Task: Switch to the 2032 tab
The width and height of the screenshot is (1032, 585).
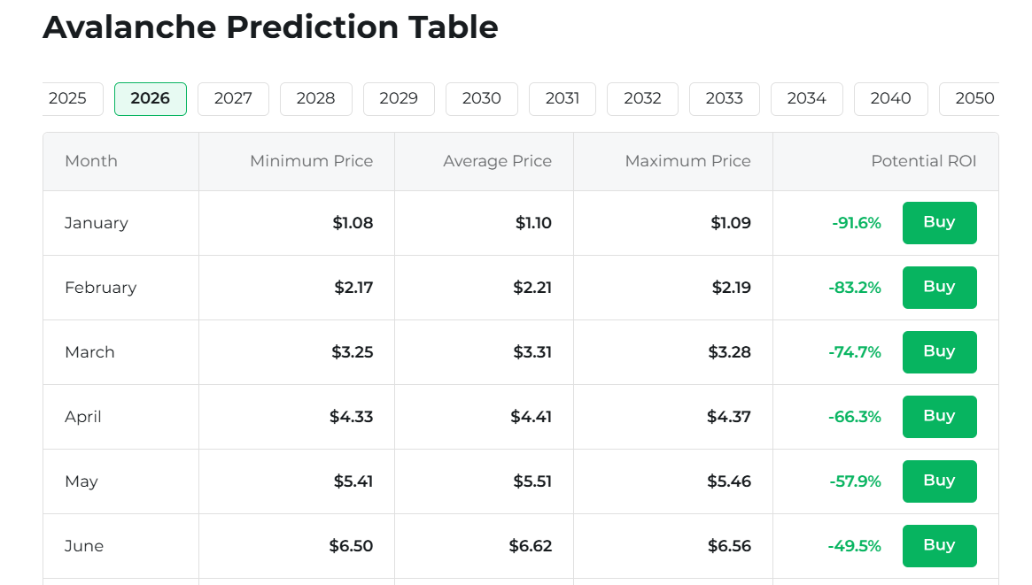Action: pyautogui.click(x=642, y=98)
